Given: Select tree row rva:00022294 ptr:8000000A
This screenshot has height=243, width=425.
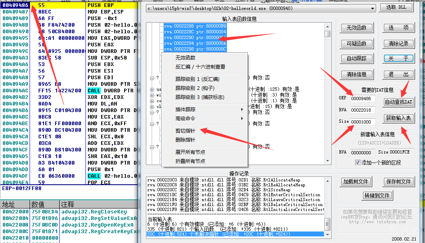Looking at the screenshot, I should click(195, 43).
